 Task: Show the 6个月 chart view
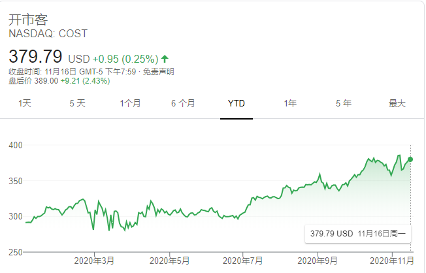click(183, 103)
